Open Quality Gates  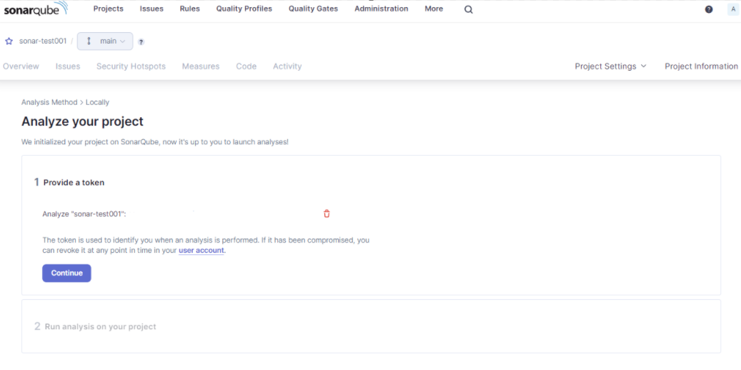(313, 9)
